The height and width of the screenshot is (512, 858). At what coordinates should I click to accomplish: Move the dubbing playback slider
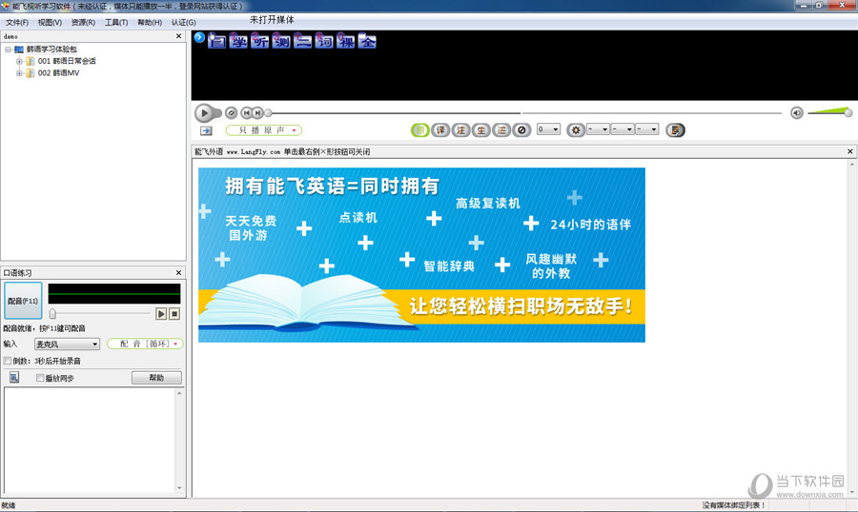52,314
